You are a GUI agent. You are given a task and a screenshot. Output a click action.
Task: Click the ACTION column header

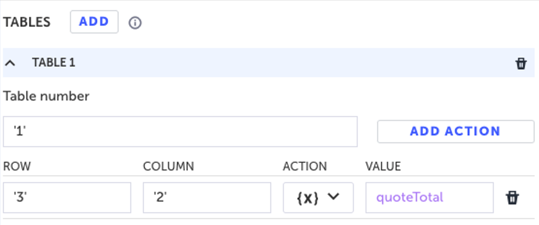tap(305, 166)
